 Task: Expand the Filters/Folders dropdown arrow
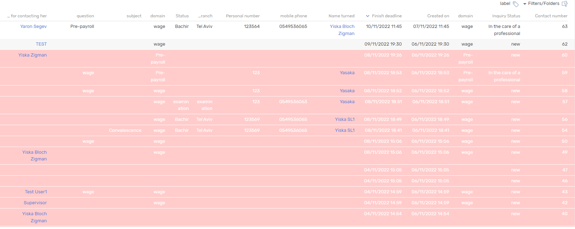525,4
